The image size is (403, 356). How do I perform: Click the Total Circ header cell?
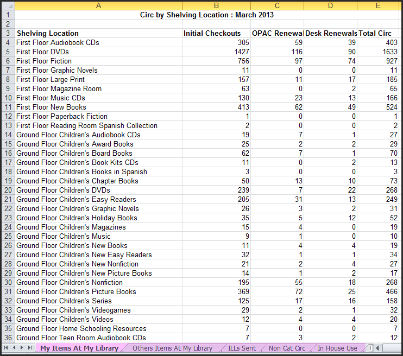point(379,34)
